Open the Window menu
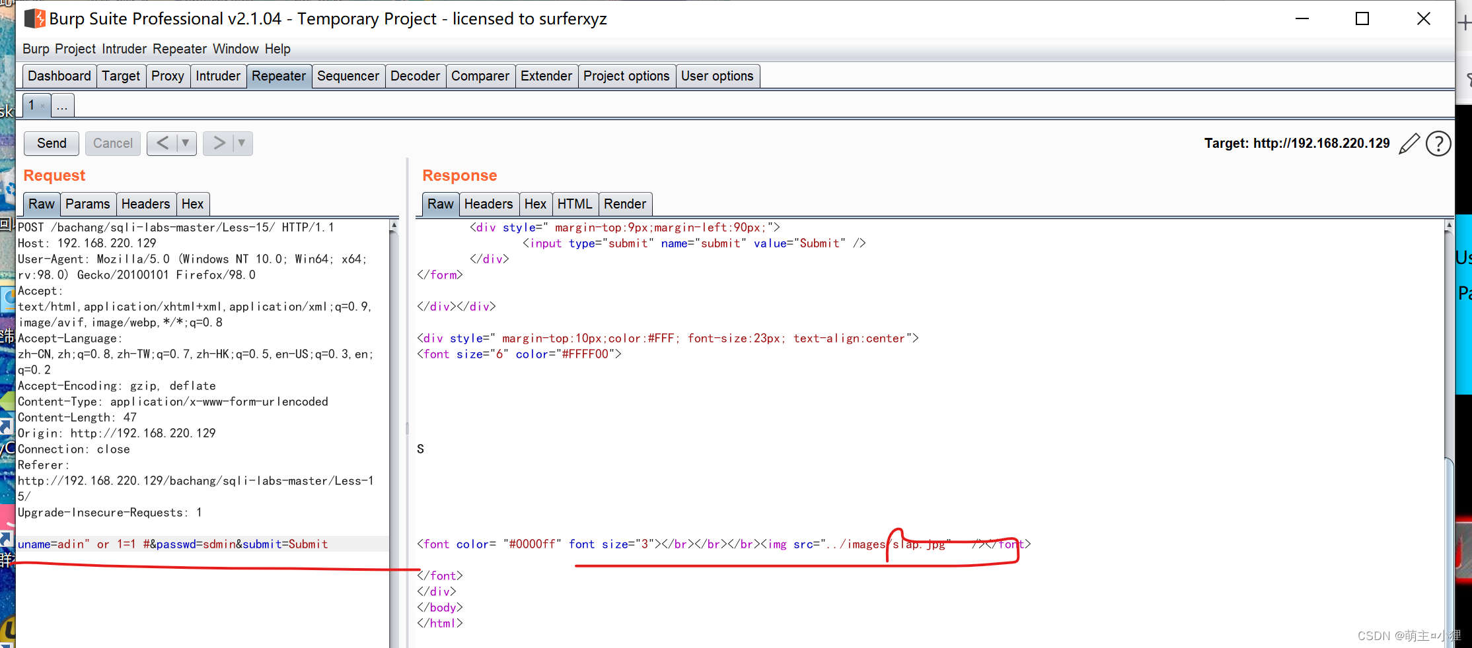This screenshot has height=648, width=1472. (236, 49)
